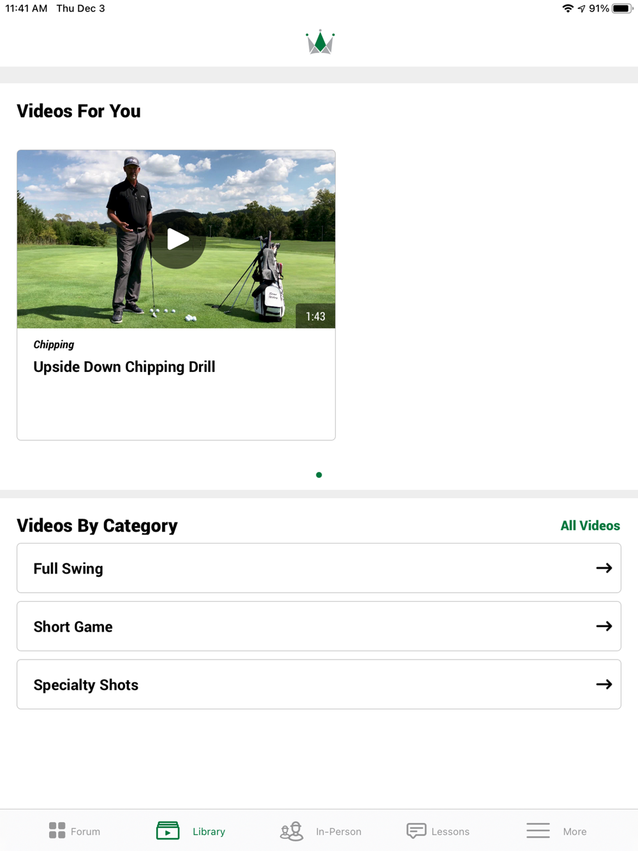Screen dimensions: 638x851
Task: Switch to the Forum tab label
Action: coord(85,831)
